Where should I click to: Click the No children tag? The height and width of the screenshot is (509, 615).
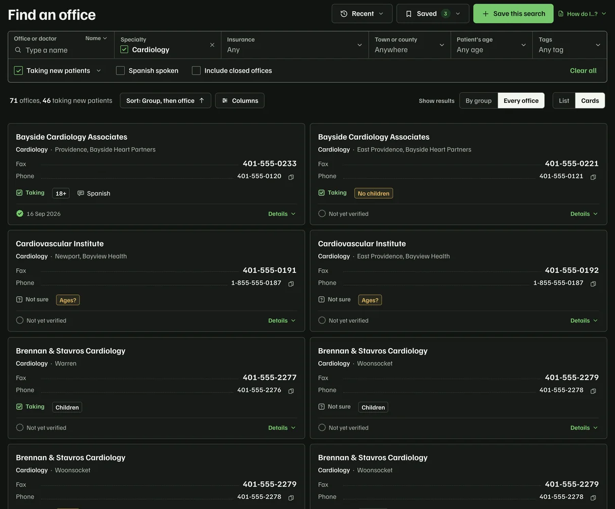tap(374, 193)
